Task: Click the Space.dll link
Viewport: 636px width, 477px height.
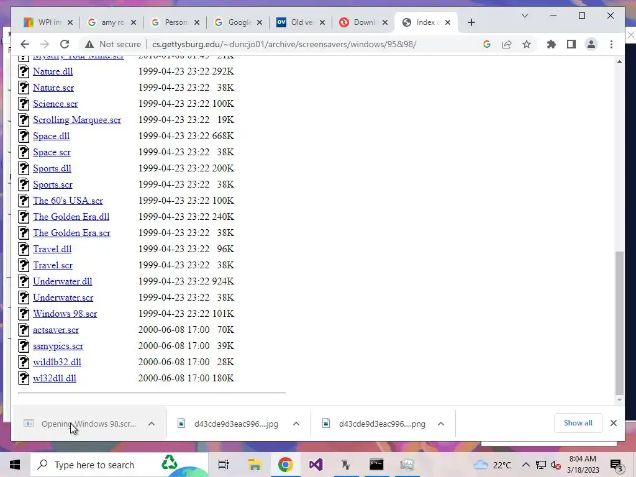Action: pos(51,136)
